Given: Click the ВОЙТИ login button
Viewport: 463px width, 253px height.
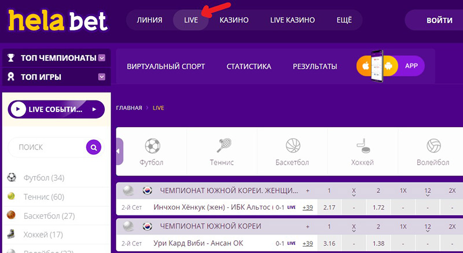Looking at the screenshot, I should pos(439,20).
